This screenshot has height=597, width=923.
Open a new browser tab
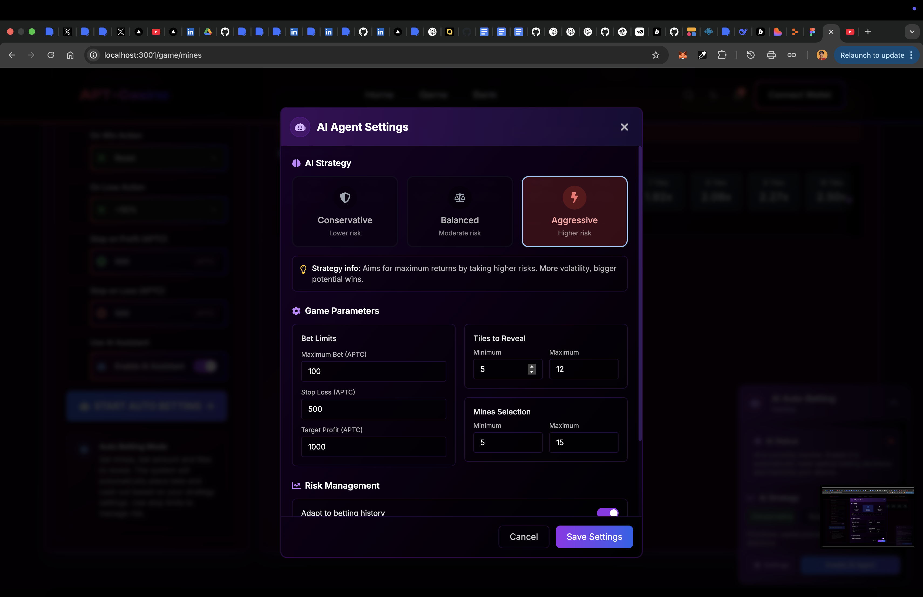coord(868,32)
